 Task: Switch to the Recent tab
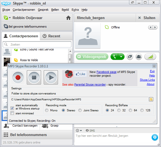click(x=56, y=36)
